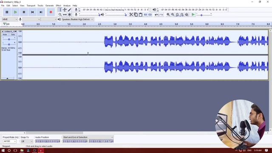
Task: Open the Select menu
Action: (x=15, y=6)
